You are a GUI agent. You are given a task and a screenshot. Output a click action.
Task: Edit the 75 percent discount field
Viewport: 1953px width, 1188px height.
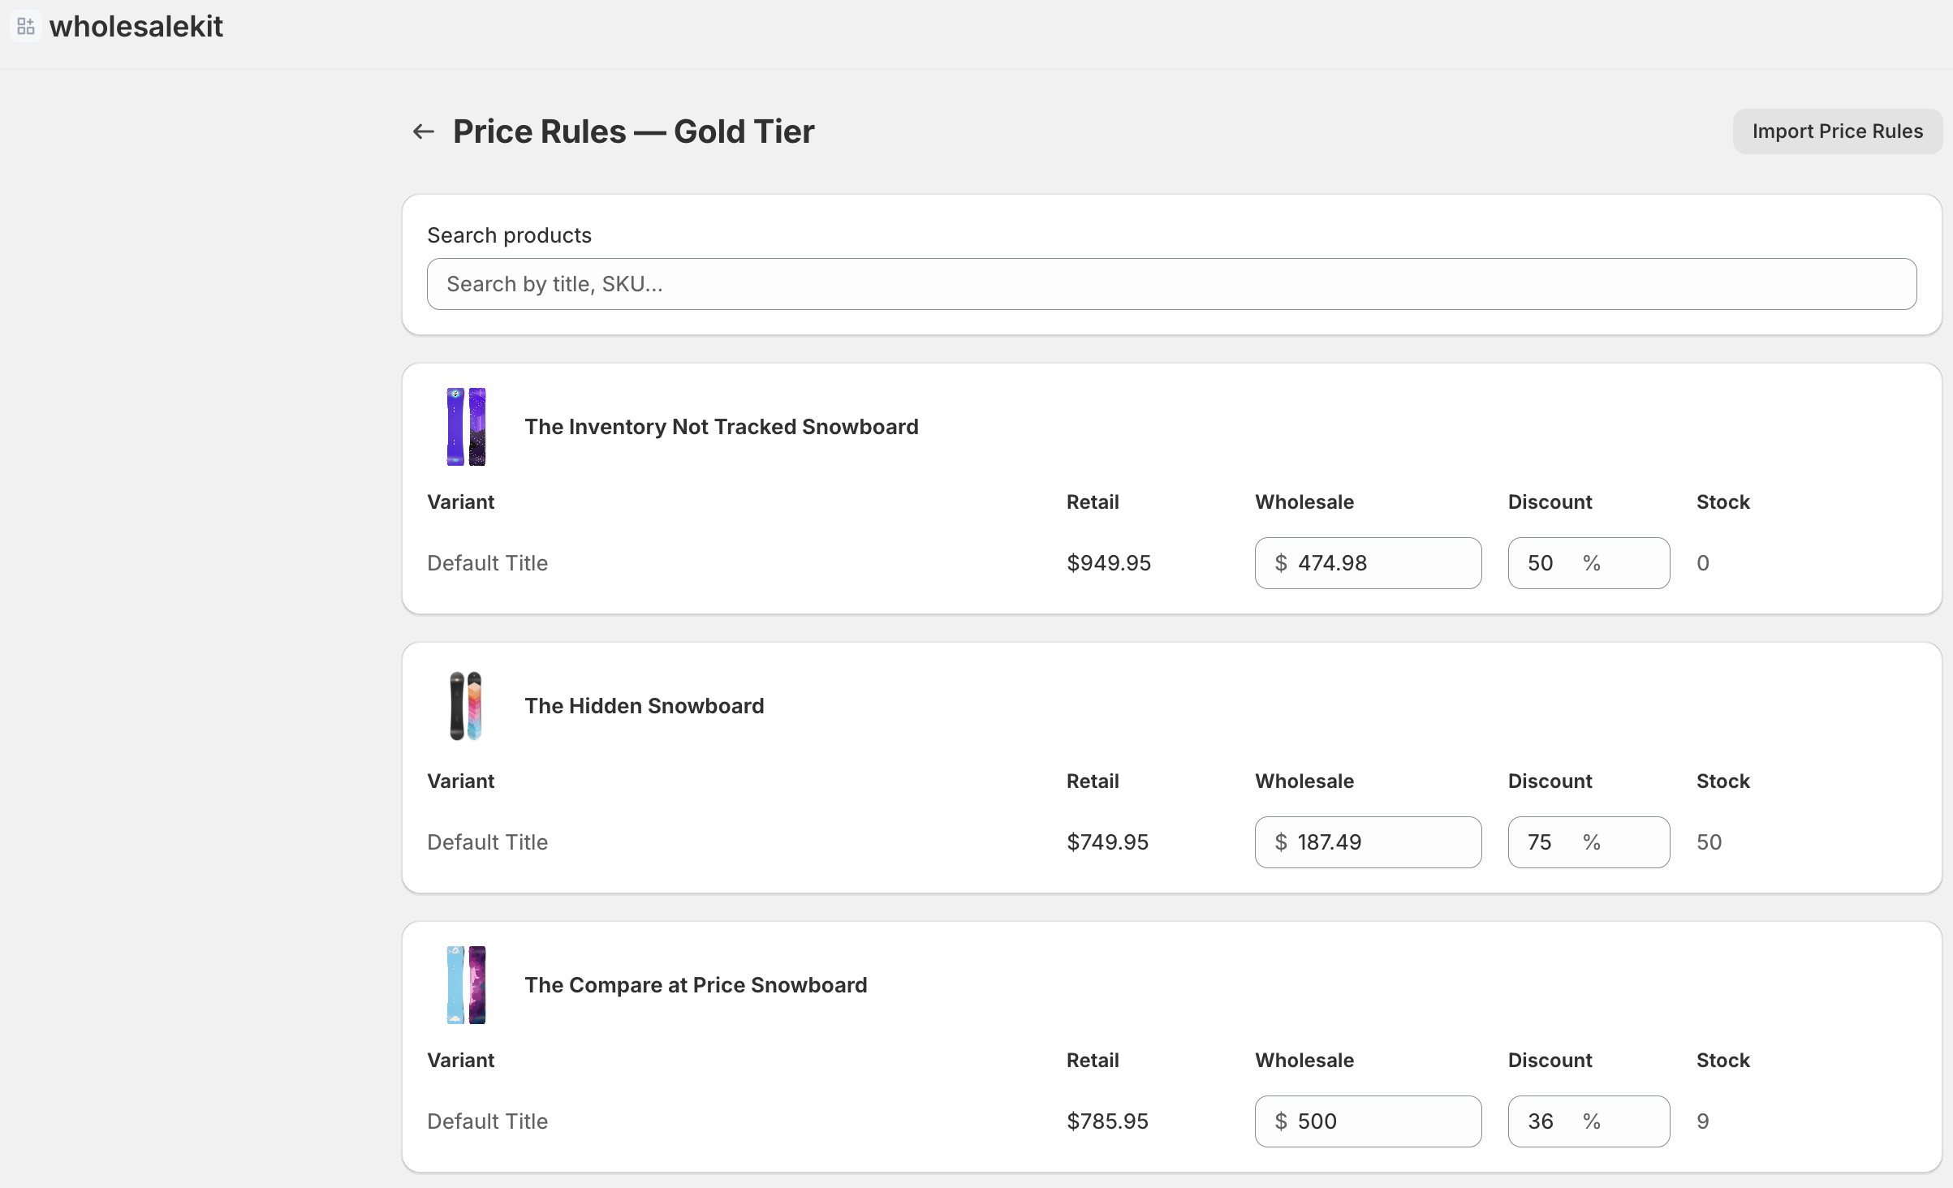click(1589, 842)
